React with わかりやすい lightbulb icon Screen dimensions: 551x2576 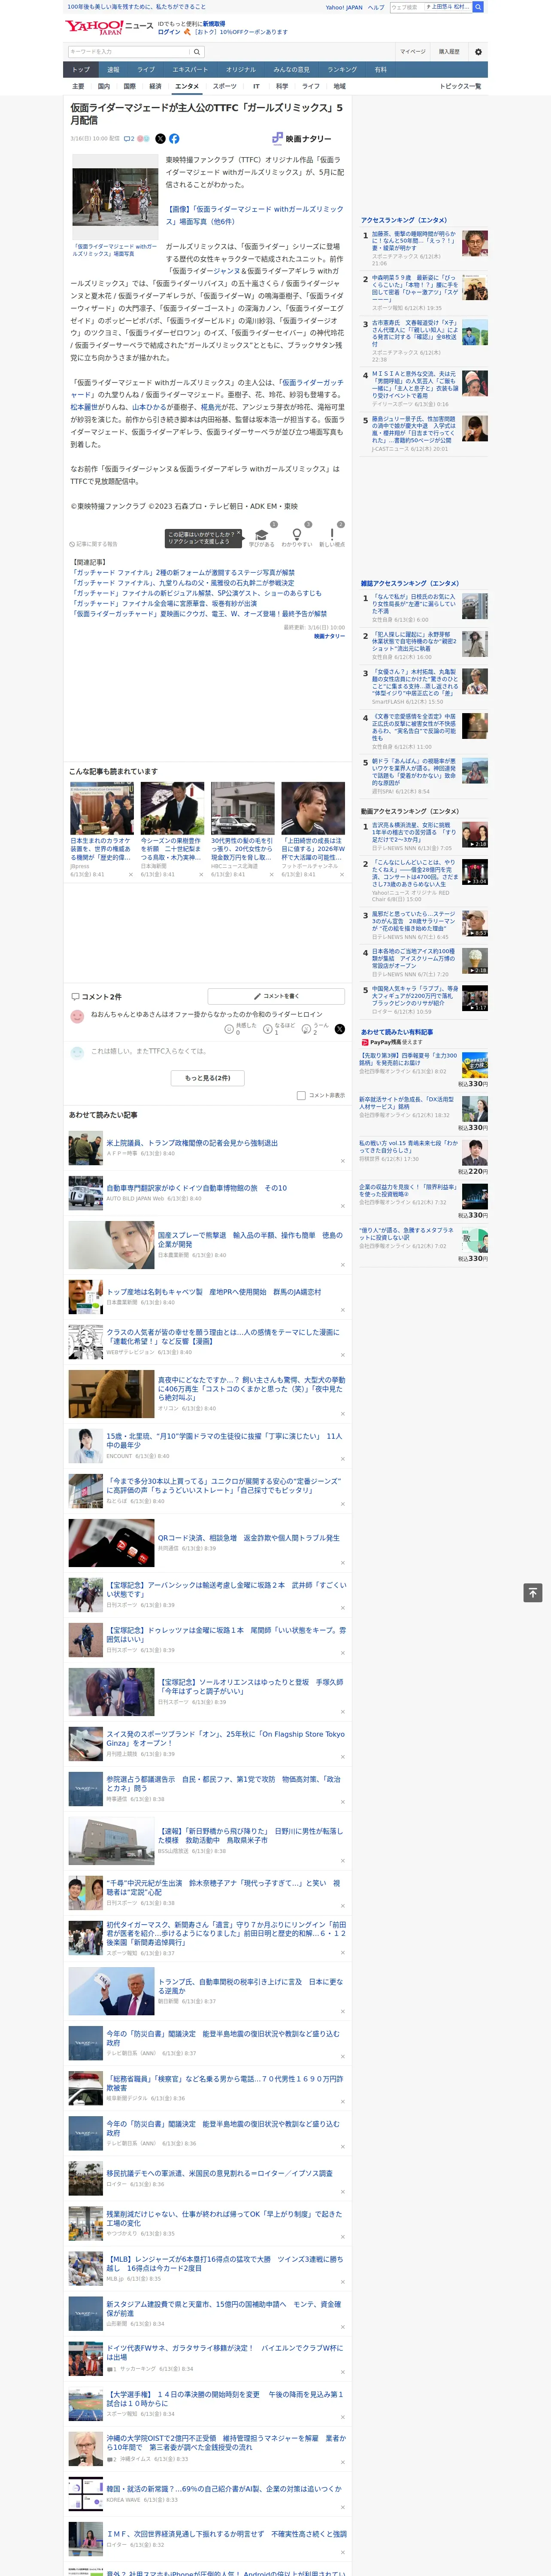(x=296, y=535)
